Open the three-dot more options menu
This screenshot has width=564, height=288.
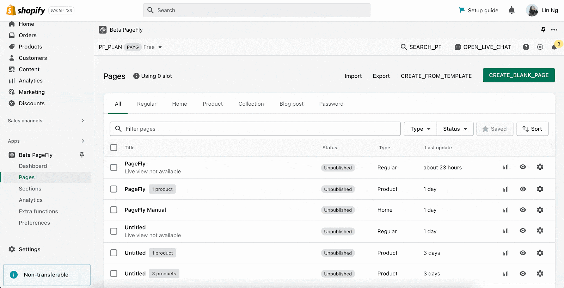point(554,30)
